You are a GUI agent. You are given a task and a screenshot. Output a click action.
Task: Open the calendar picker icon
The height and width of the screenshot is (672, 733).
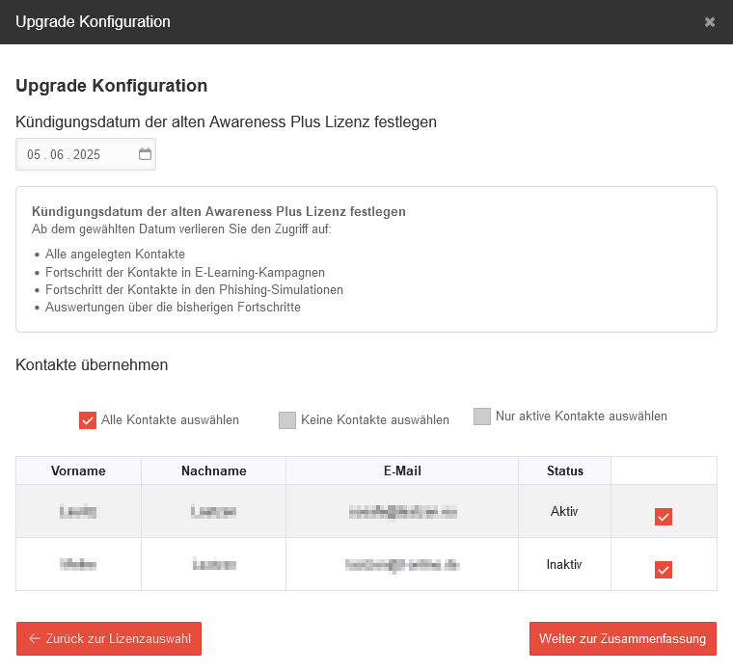coord(145,154)
